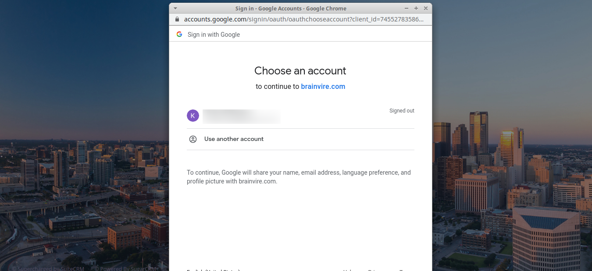
Task: Click the "Choose an account" heading
Action: pyautogui.click(x=300, y=71)
